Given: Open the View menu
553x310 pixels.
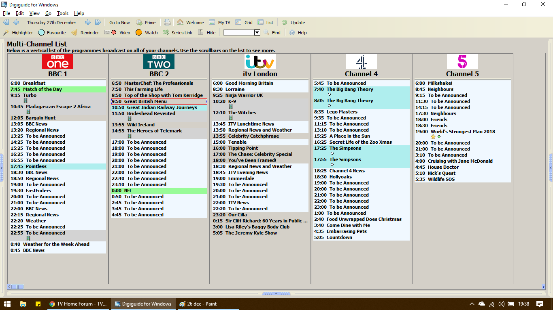Looking at the screenshot, I should coord(35,13).
